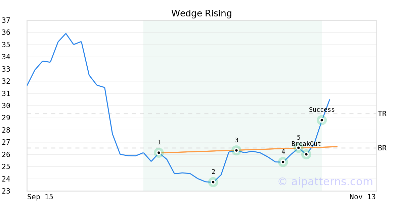This screenshot has width=403, height=211.
Task: Click the Nov 13 end date label
Action: pyautogui.click(x=362, y=197)
